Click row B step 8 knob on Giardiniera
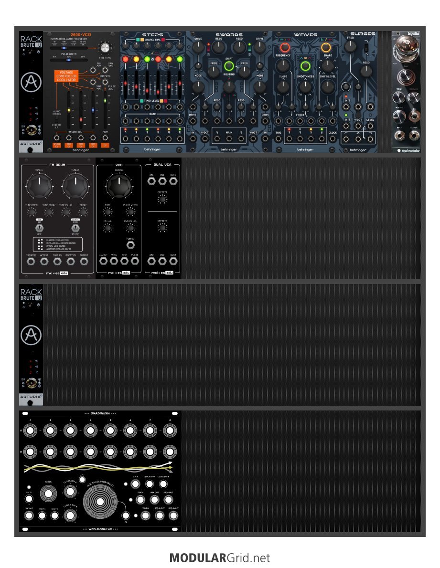440x568 pixels. (170, 452)
